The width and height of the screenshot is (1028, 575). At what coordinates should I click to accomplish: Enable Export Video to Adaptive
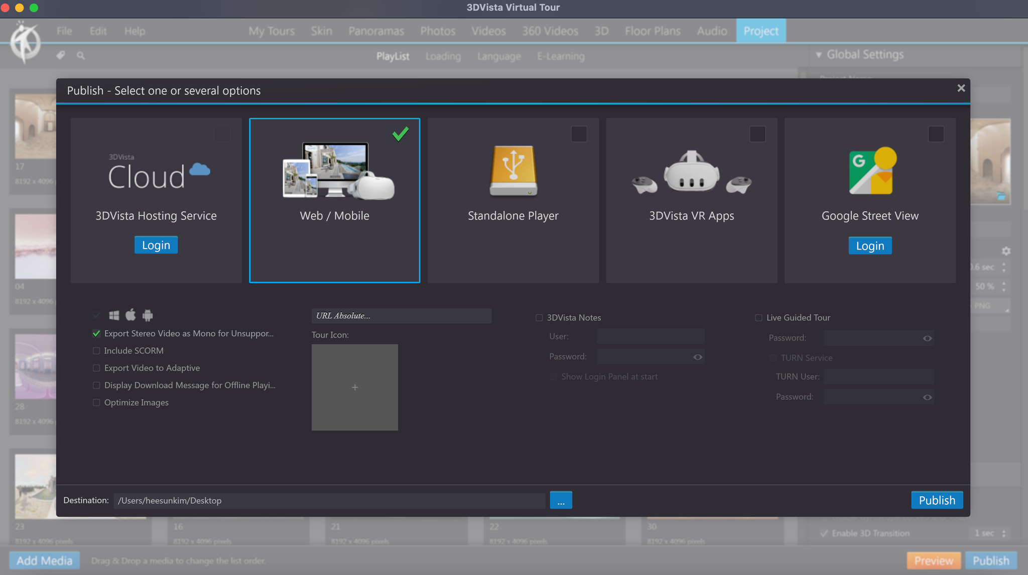tap(96, 368)
